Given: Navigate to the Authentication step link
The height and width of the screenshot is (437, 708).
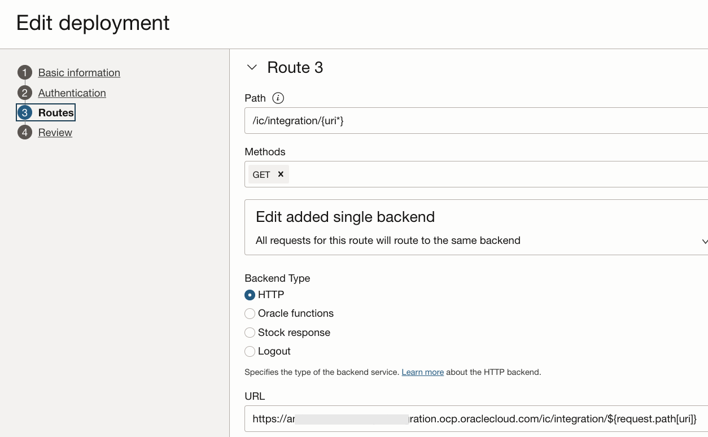Looking at the screenshot, I should [x=72, y=93].
